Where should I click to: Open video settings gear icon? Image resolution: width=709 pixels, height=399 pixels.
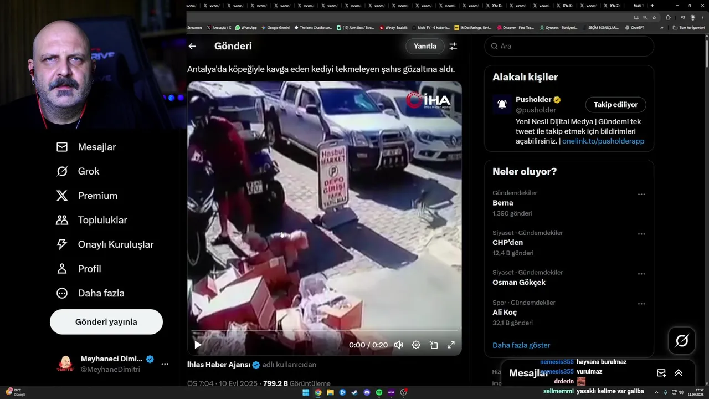(x=416, y=345)
